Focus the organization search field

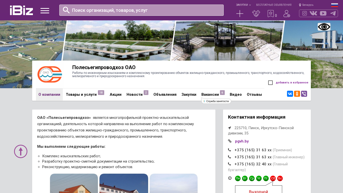[141, 10]
